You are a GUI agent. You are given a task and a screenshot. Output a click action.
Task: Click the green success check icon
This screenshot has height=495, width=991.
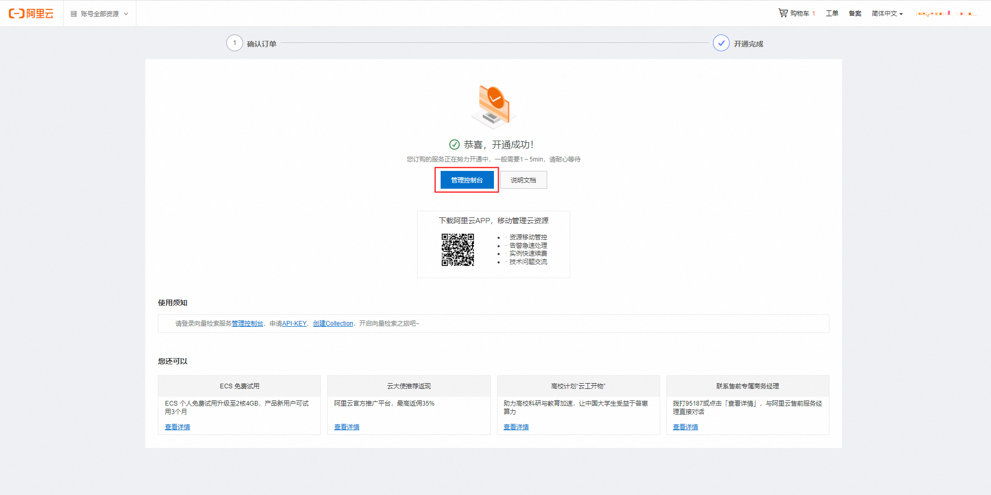[x=455, y=145]
